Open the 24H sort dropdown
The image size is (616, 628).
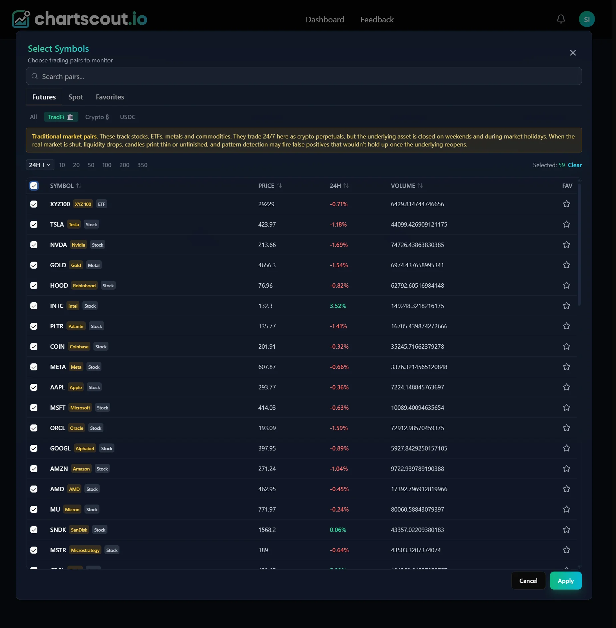40,165
